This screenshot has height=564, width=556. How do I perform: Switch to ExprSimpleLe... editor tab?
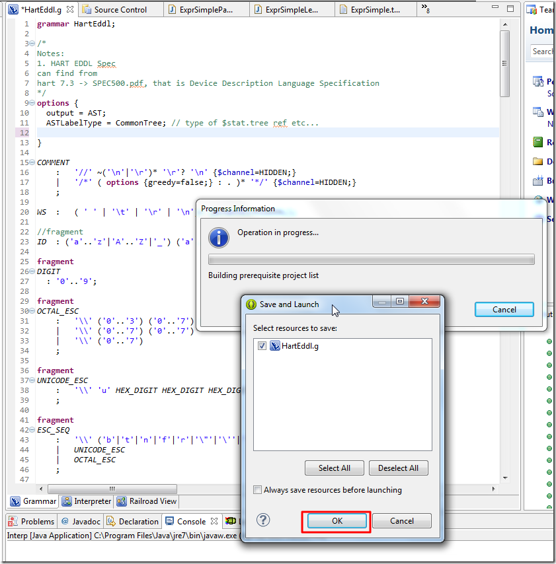coord(292,10)
